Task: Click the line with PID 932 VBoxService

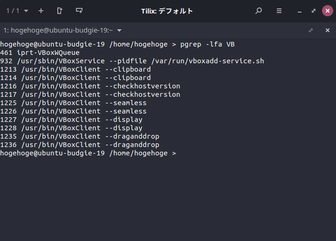Action: point(132,61)
